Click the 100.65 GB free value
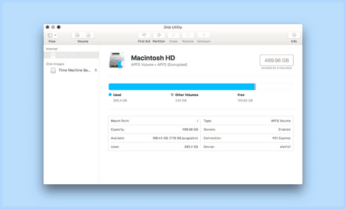The width and height of the screenshot is (346, 209). pos(245,100)
